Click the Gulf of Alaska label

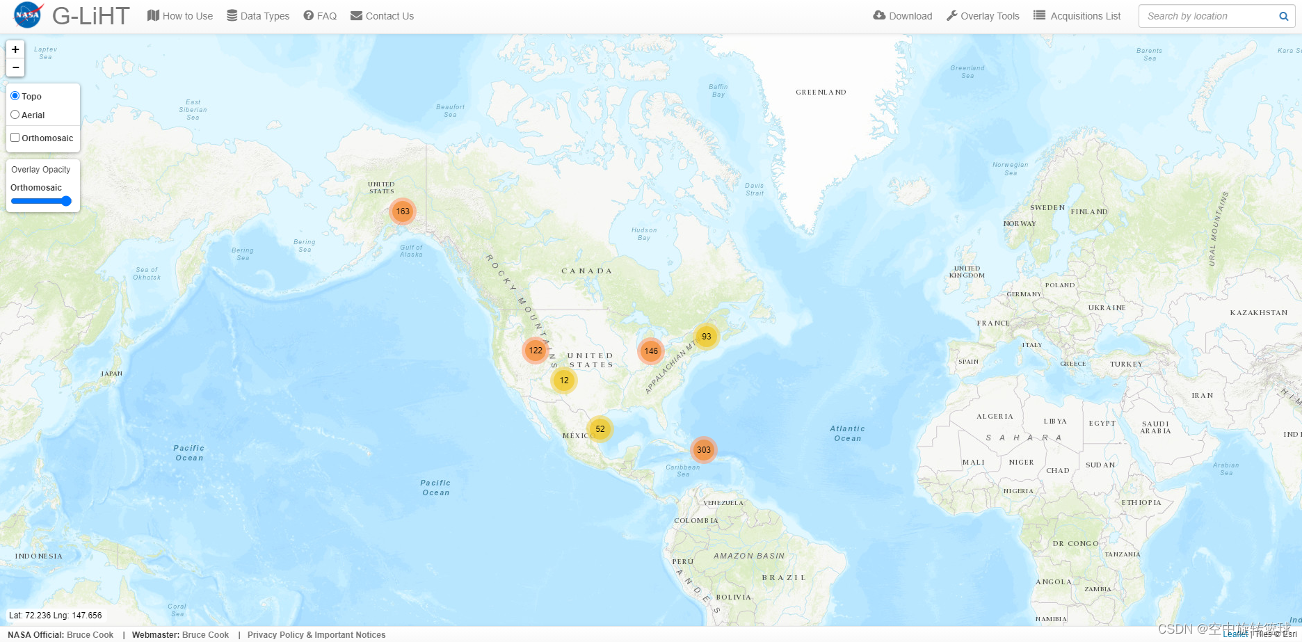click(411, 251)
